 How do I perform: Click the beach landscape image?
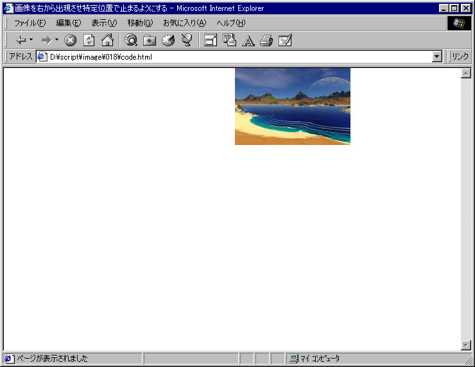pos(293,107)
